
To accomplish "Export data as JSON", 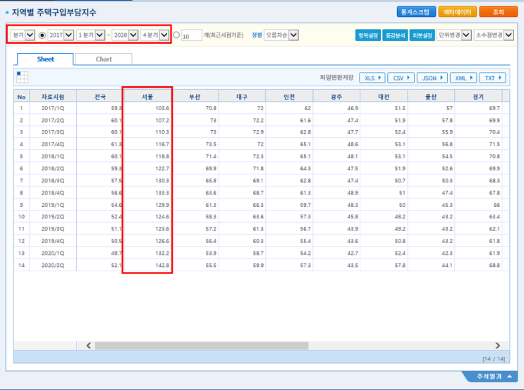I will [x=432, y=78].
